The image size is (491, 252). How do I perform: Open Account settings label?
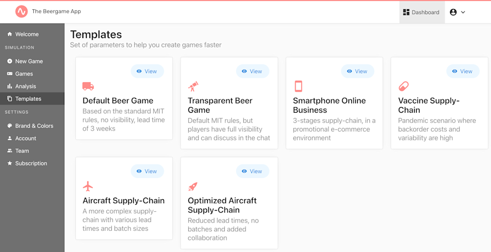click(26, 138)
